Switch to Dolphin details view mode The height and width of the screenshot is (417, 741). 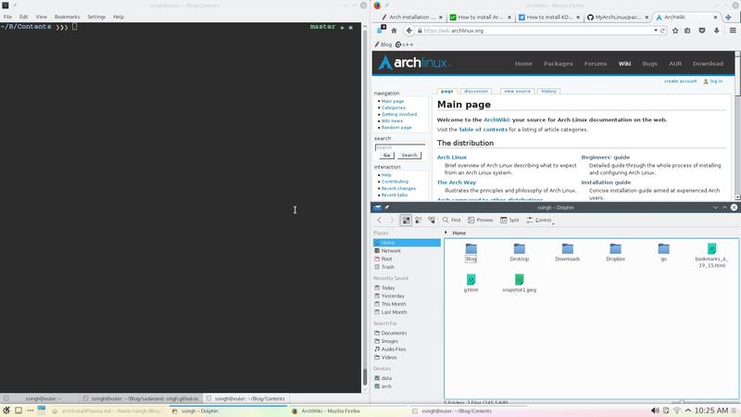click(x=432, y=220)
